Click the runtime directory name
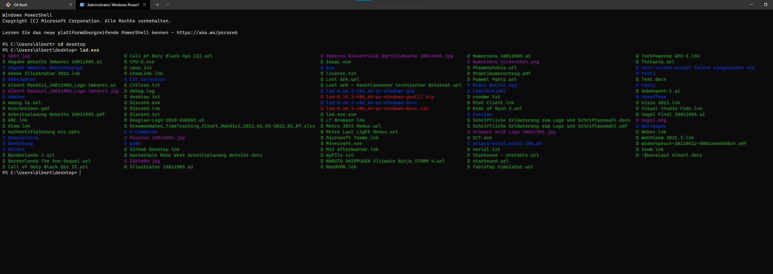Screen dimensions: 773x274 [482, 114]
